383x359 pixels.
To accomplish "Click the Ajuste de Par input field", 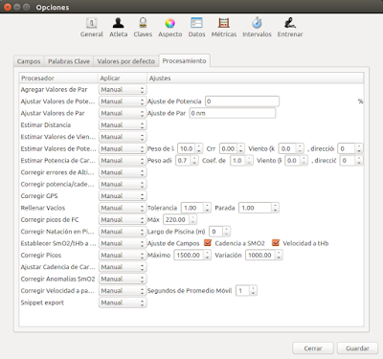I will click(x=232, y=113).
